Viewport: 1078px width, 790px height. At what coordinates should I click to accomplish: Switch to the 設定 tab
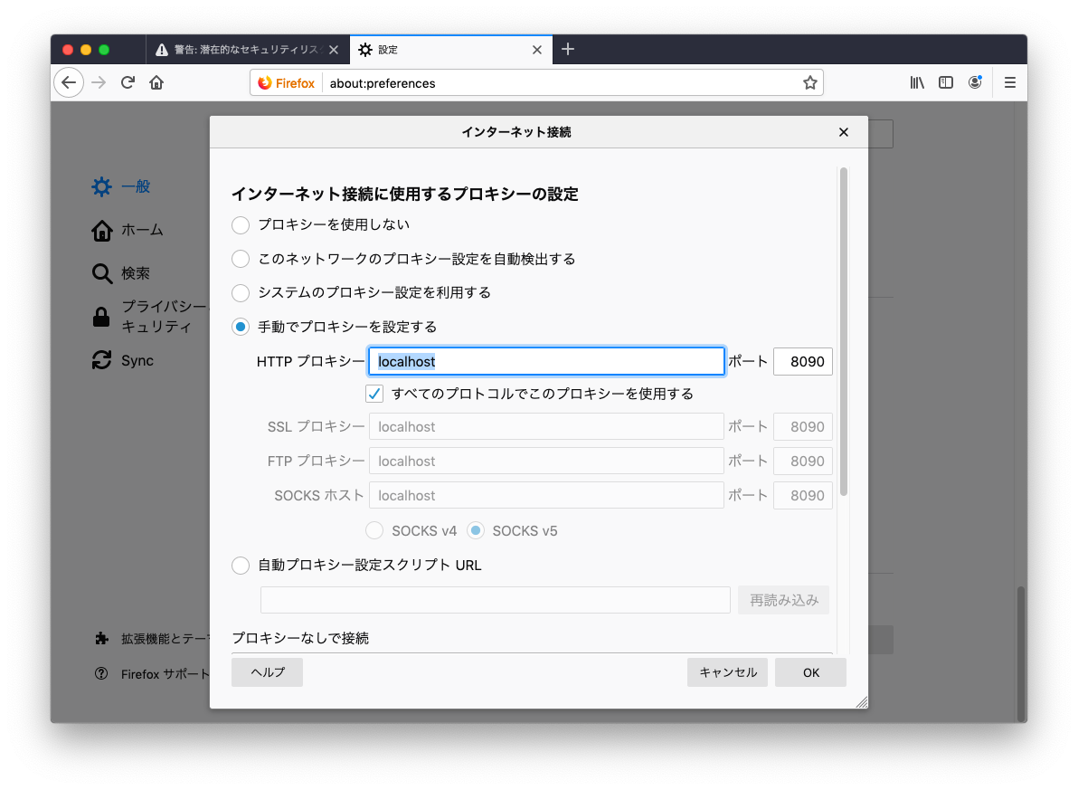450,50
